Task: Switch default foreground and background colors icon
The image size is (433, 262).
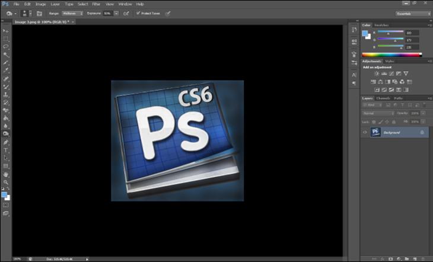Action: (2, 189)
